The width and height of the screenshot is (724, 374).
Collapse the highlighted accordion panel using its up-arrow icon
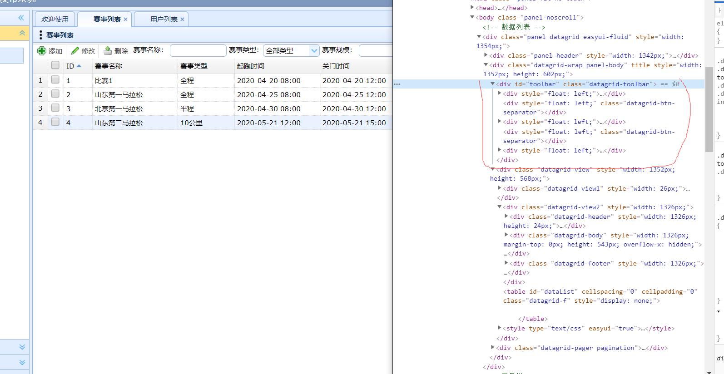pyautogui.click(x=22, y=33)
